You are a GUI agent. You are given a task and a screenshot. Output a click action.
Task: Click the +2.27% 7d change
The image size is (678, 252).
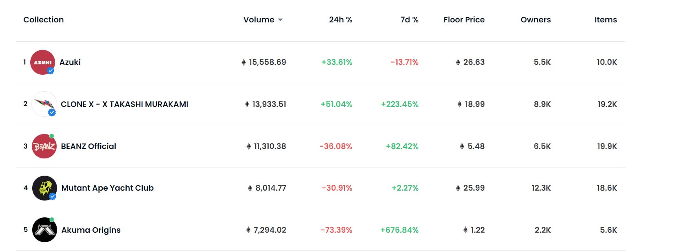point(405,188)
